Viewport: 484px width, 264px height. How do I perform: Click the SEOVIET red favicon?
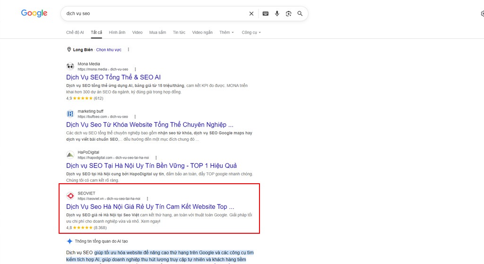pos(70,196)
